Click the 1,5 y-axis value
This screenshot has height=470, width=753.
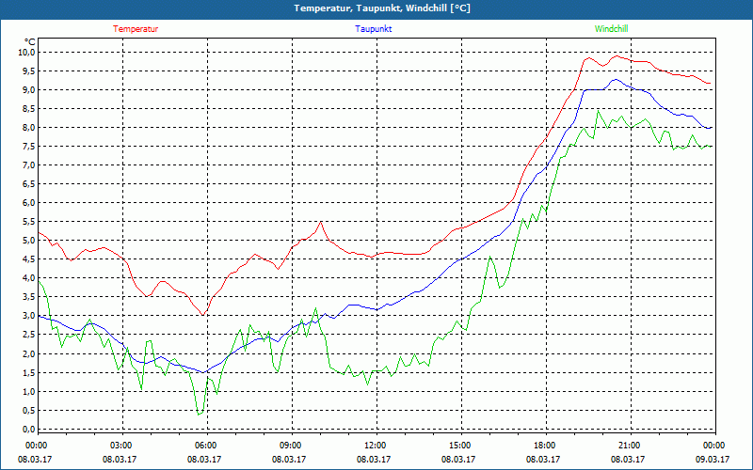coord(29,372)
